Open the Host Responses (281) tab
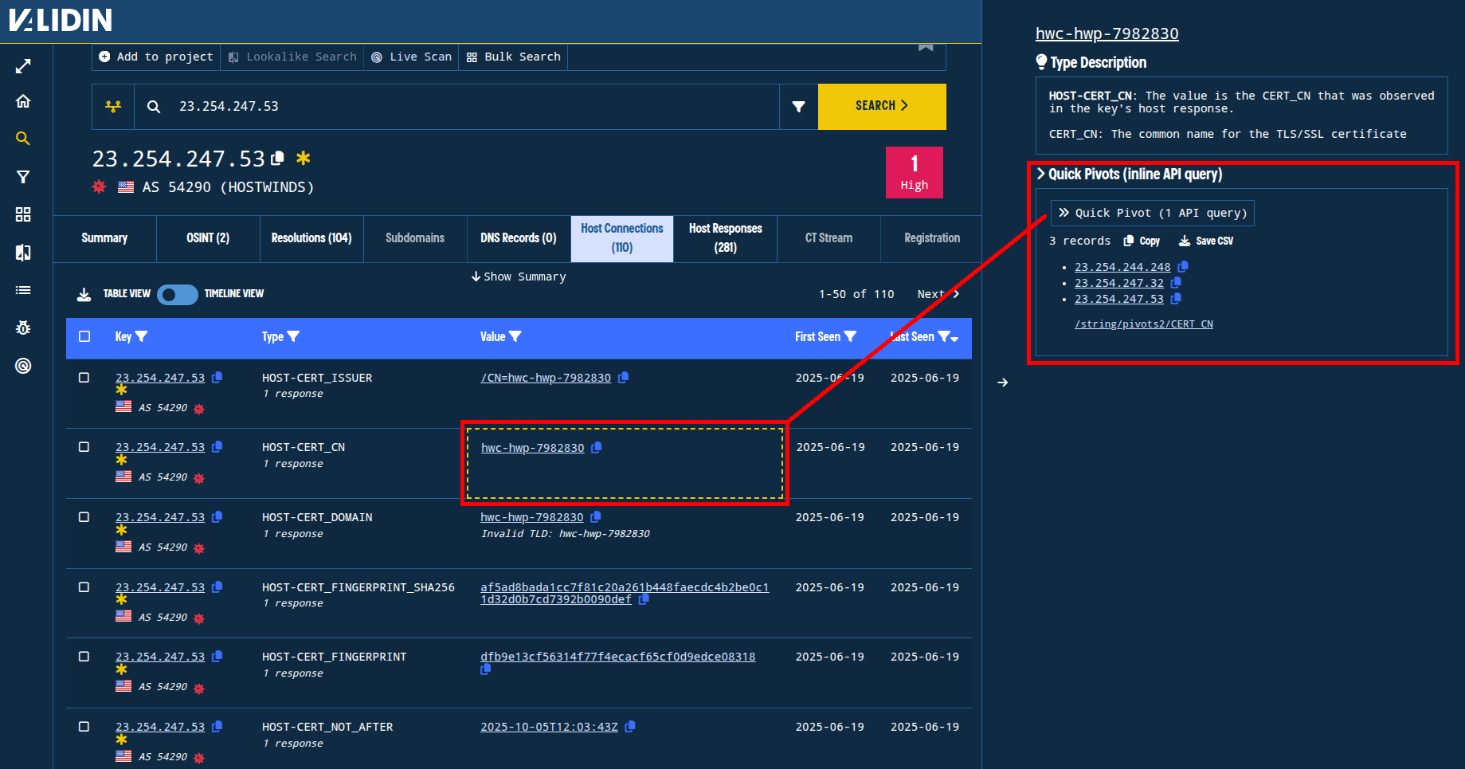This screenshot has width=1465, height=769. coord(725,238)
